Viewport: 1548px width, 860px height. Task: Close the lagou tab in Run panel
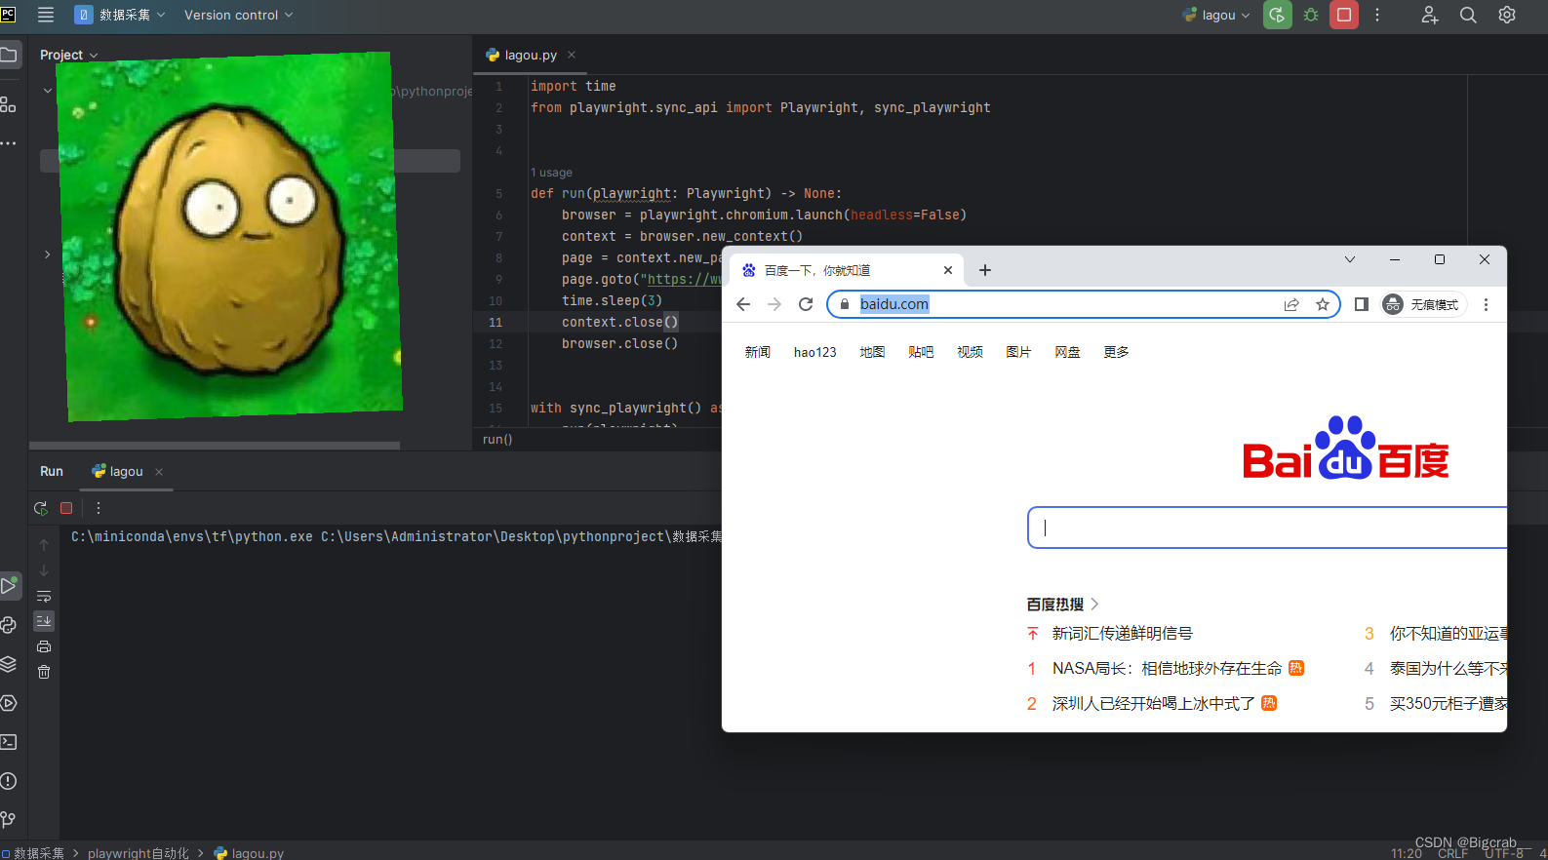[x=159, y=472]
